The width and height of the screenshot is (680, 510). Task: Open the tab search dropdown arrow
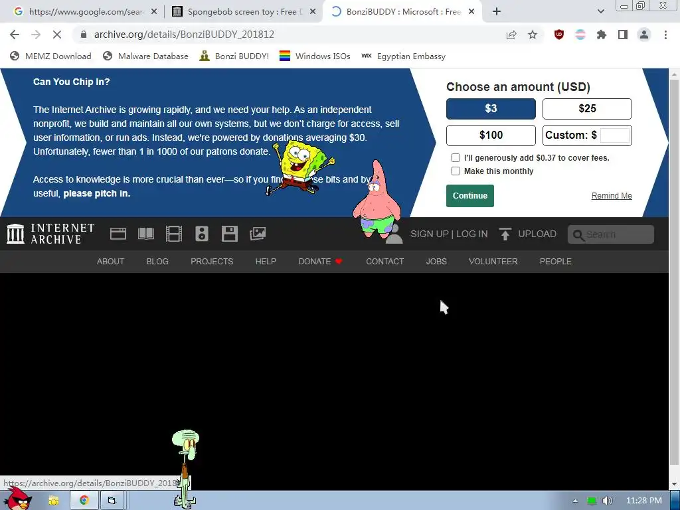[600, 12]
